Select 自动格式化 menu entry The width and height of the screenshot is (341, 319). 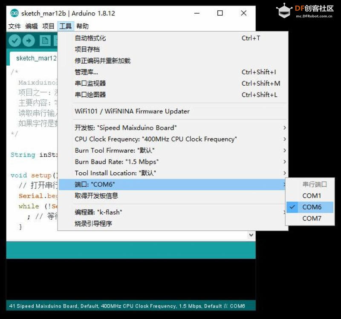(173, 38)
